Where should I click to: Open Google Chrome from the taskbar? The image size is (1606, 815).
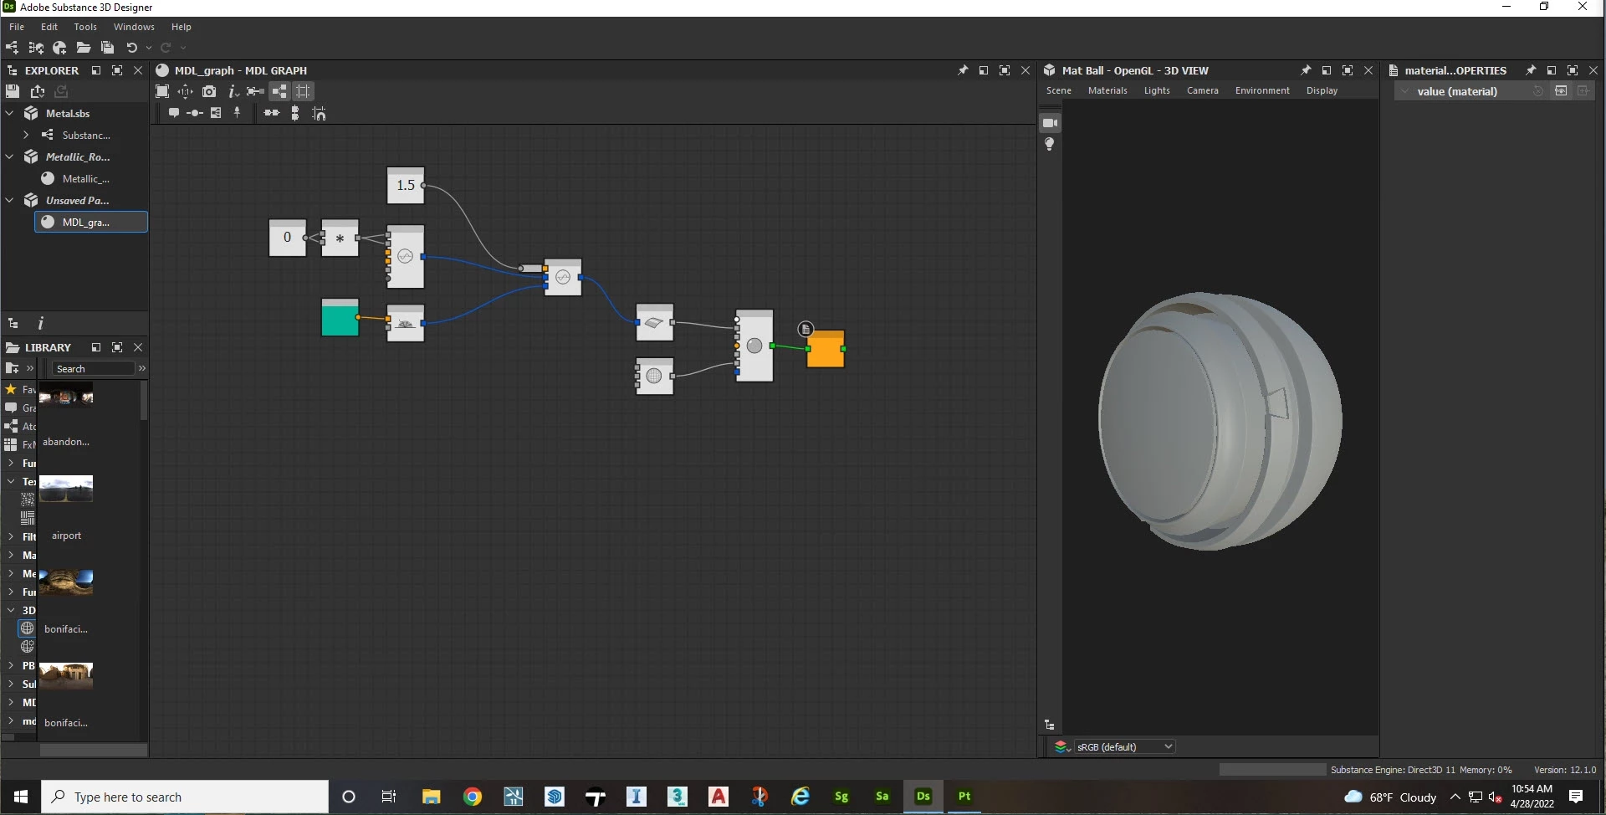tap(473, 797)
